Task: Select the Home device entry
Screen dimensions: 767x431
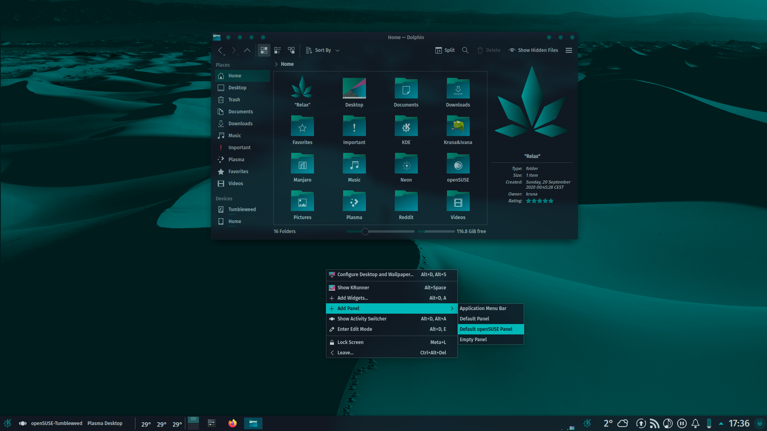Action: pyautogui.click(x=242, y=221)
